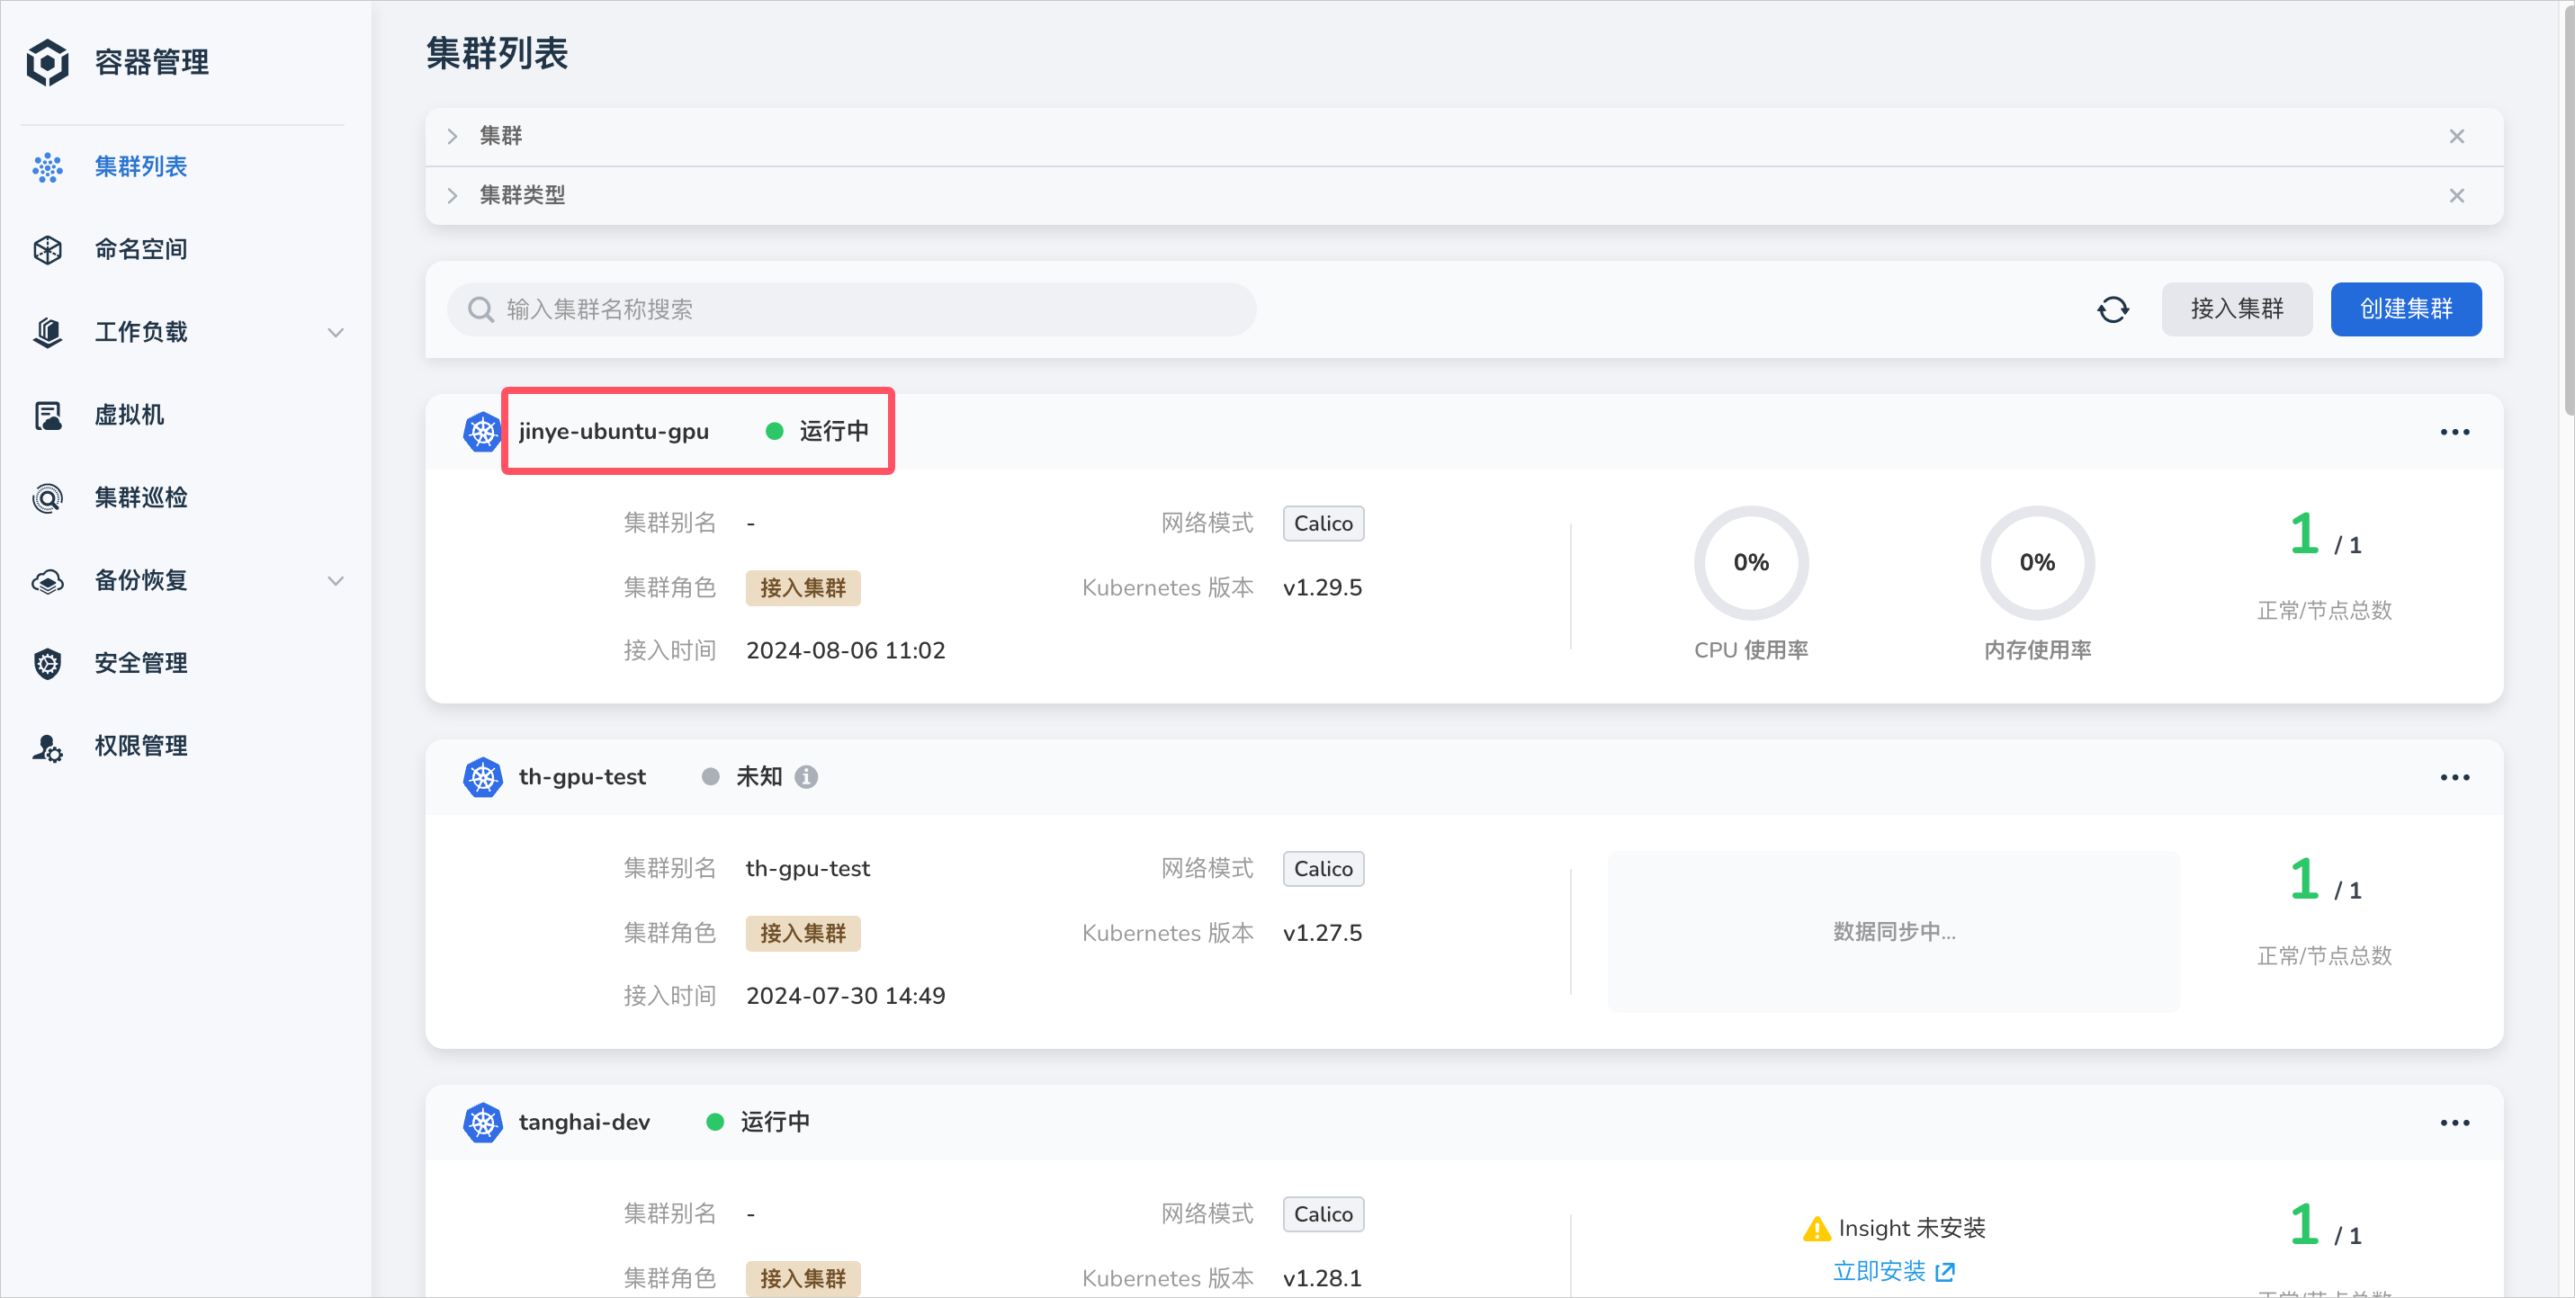2575x1298 pixels.
Task: Click the 创建集群 button
Action: tap(2405, 309)
